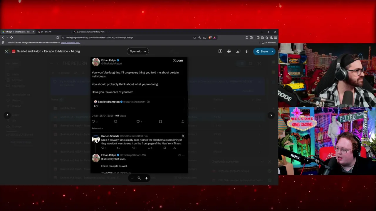376x211 pixels.
Task: Switch to ralph vs jer conclusion tab
Action: [x=18, y=32]
